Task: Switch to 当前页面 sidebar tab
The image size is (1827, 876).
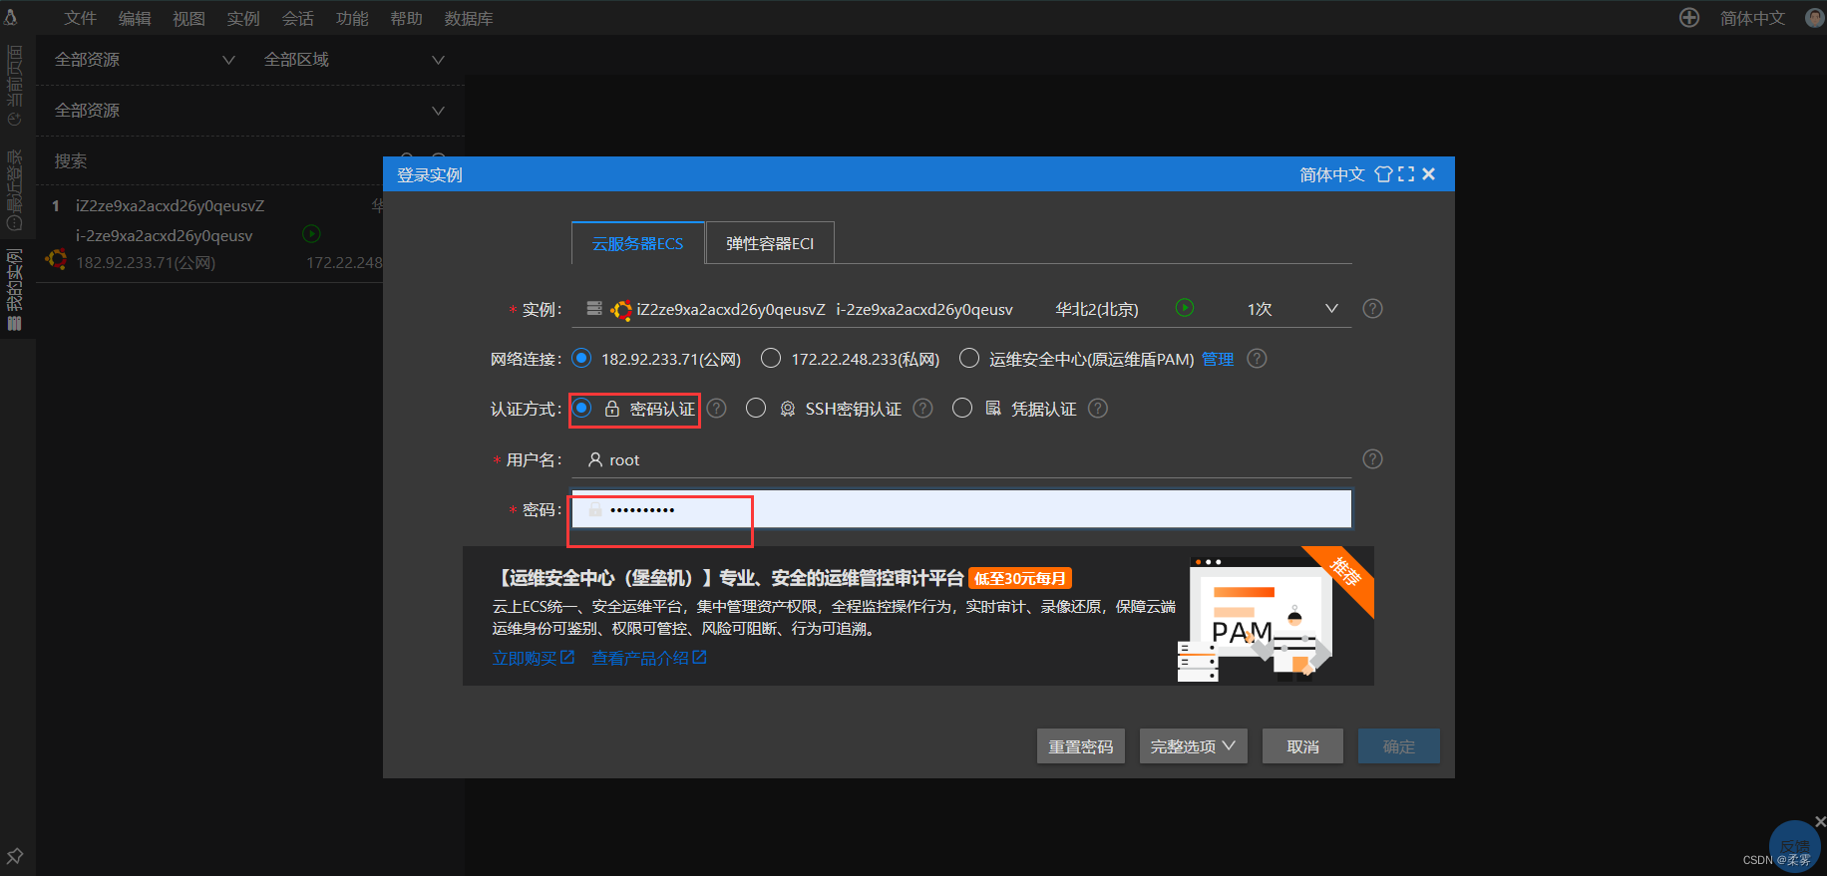Action: coord(15,85)
